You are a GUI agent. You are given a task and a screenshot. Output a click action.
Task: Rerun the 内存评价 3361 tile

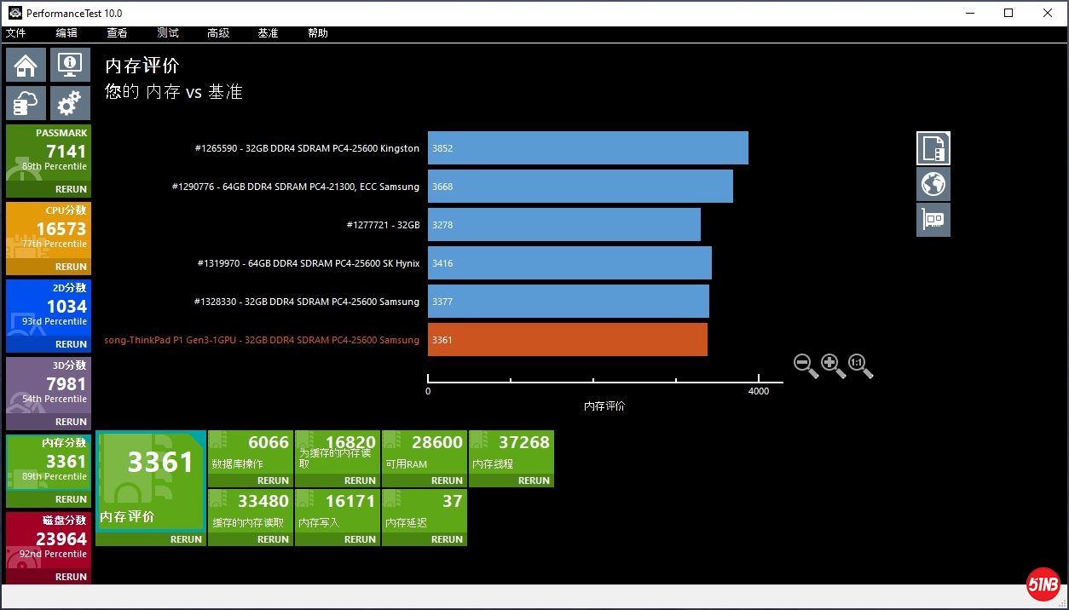click(x=187, y=539)
